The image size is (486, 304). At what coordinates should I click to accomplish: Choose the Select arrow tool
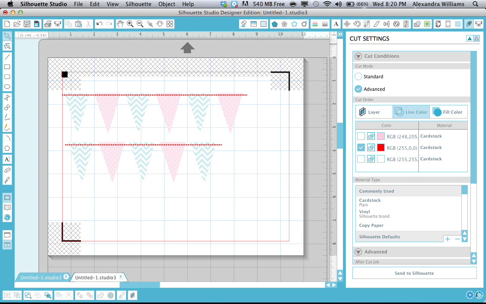pyautogui.click(x=7, y=36)
